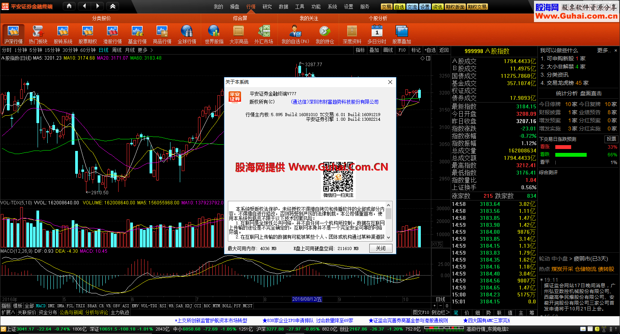Click small index icon before 上证 in status bar
The height and width of the screenshot is (334, 620).
tap(4, 329)
